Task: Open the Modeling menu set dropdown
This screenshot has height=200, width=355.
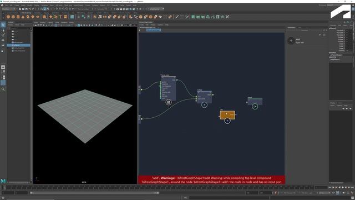Action: click(x=8, y=9)
